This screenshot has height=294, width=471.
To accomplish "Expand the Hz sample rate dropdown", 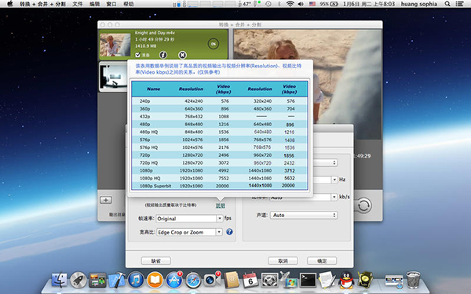I will [334, 180].
